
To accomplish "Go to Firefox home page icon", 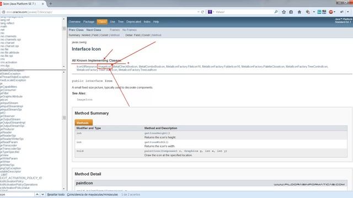I will tap(299, 12).
